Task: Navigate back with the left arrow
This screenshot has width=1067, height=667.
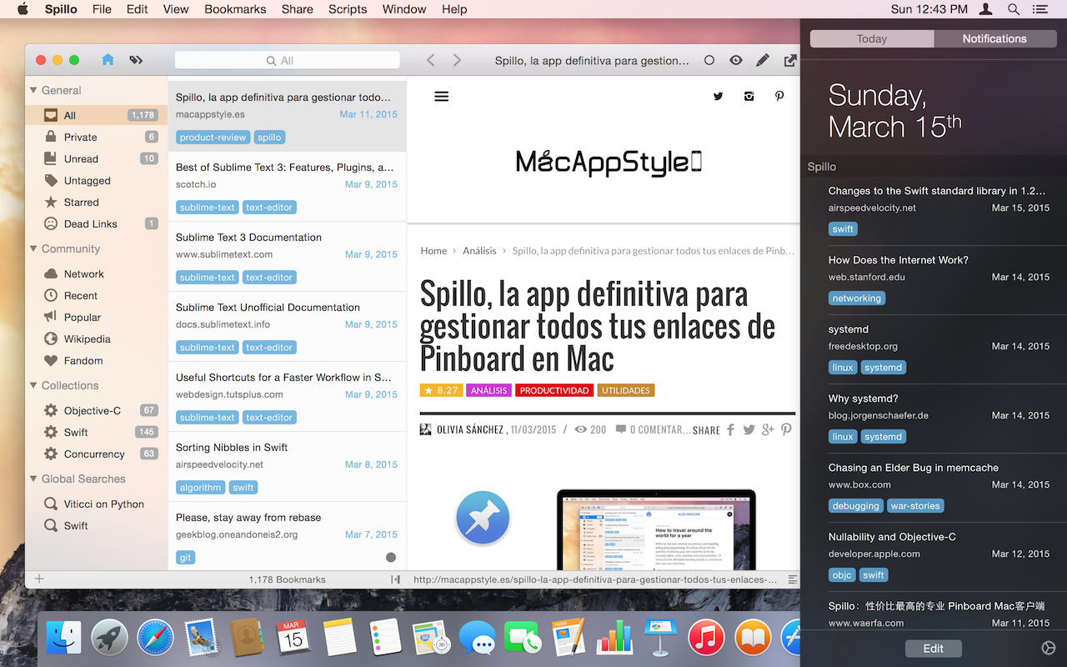Action: (x=431, y=60)
